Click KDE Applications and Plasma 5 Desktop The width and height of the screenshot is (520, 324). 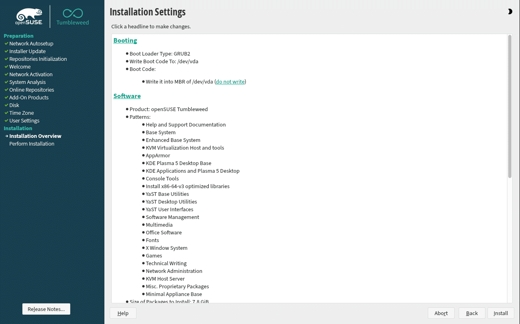193,171
